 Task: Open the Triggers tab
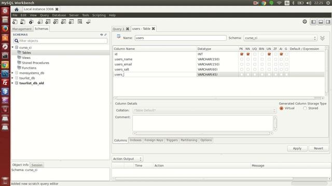click(x=172, y=140)
